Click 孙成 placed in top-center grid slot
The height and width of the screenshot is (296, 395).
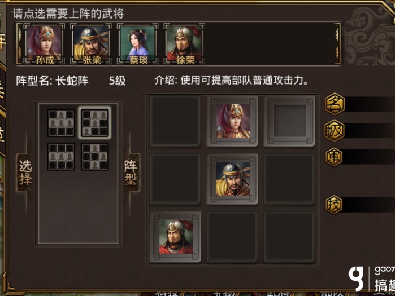232,121
